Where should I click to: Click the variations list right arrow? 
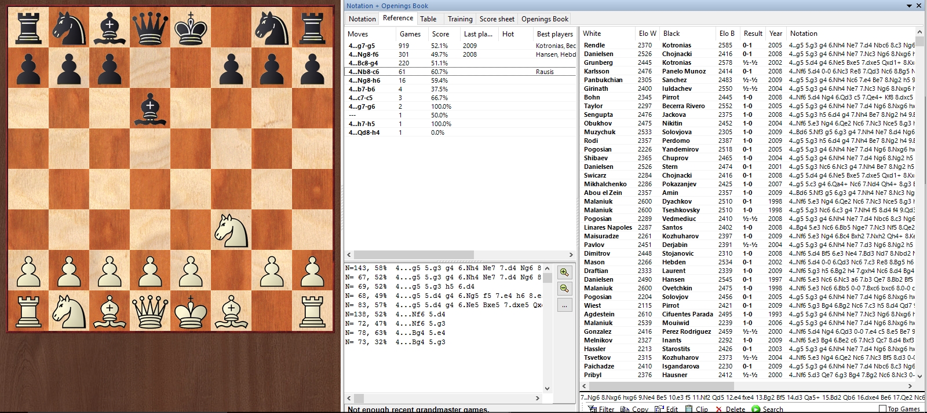coord(538,398)
